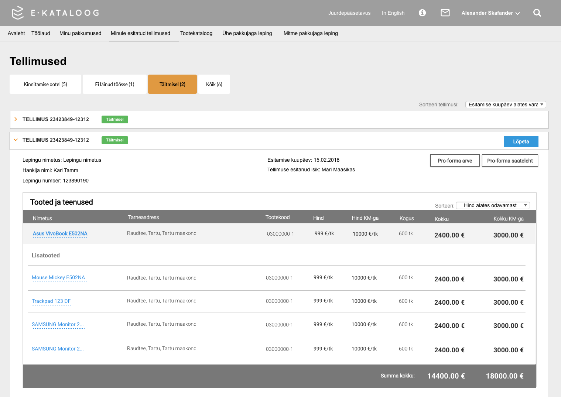Image resolution: width=561 pixels, height=397 pixels.
Task: Click the search magnifier icon
Action: pos(537,13)
